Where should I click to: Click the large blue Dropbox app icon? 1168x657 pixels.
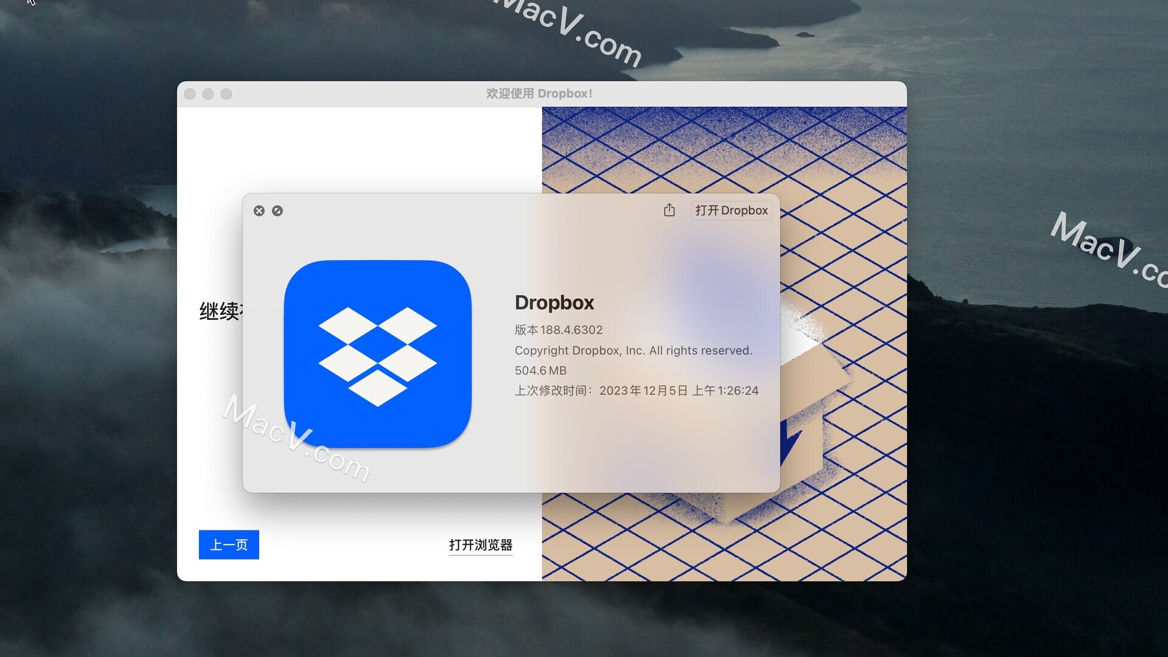pyautogui.click(x=378, y=354)
